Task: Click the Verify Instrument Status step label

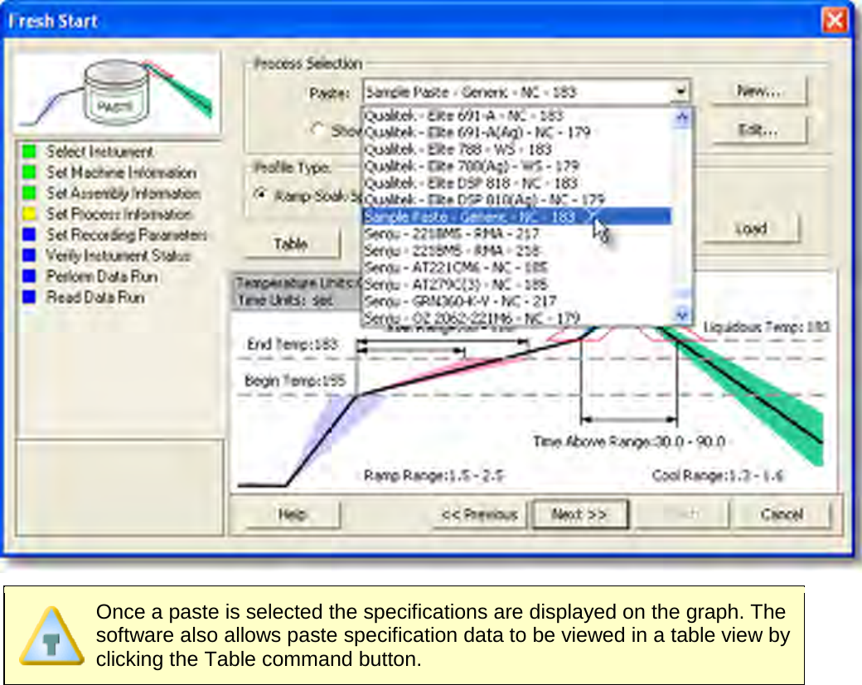Action: (x=119, y=255)
